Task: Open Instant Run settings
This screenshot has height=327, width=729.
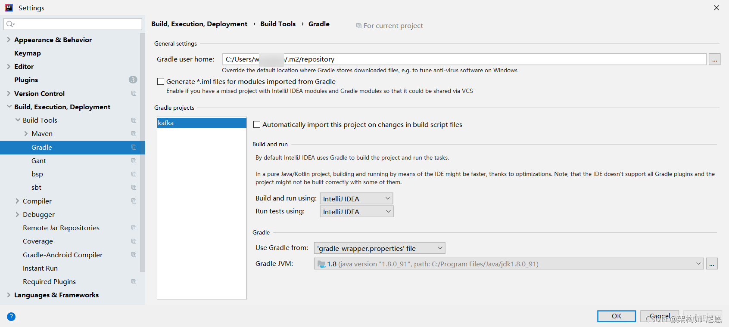Action: [x=40, y=268]
